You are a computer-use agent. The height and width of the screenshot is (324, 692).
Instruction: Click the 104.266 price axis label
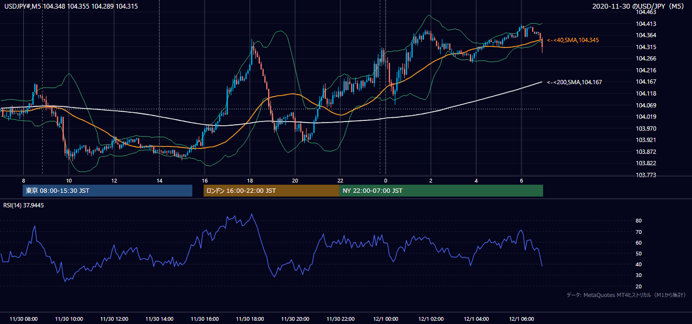(x=647, y=58)
